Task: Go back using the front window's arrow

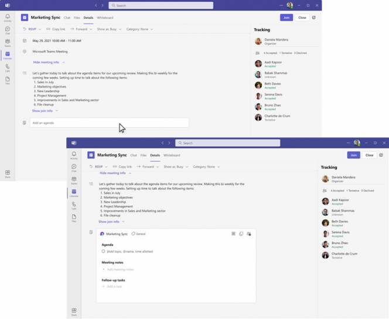Action: click(x=163, y=143)
